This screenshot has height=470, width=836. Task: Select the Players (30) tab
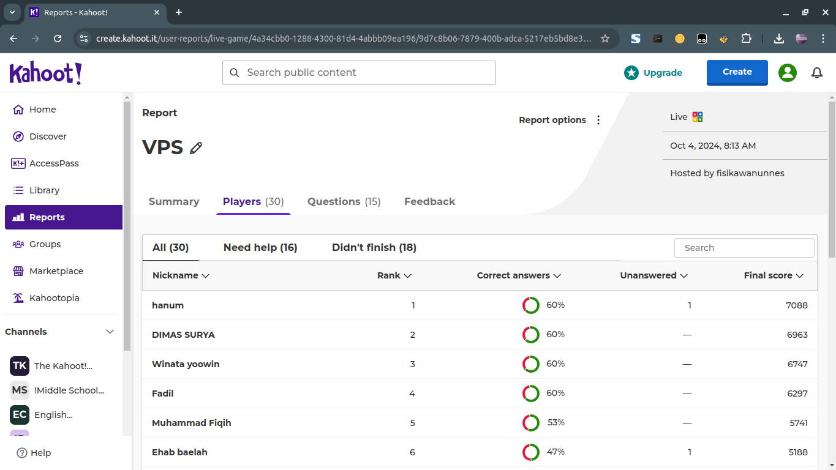pyautogui.click(x=254, y=201)
